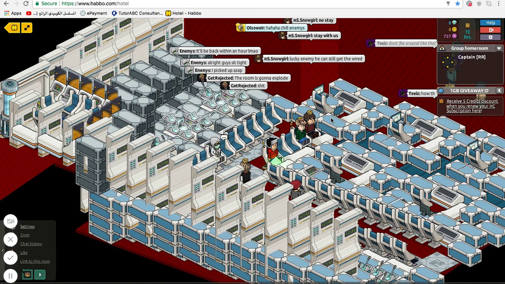Click the Habbo hotel view back arrow icon
The image size is (505, 284).
pos(12,28)
